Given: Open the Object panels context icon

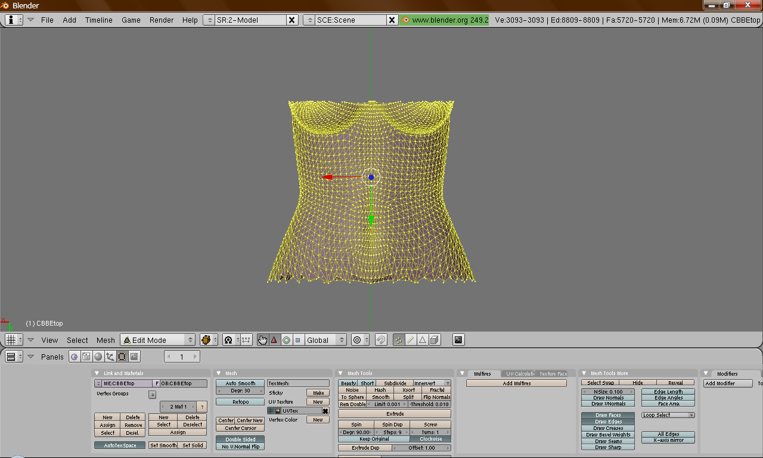Looking at the screenshot, I should pos(110,357).
